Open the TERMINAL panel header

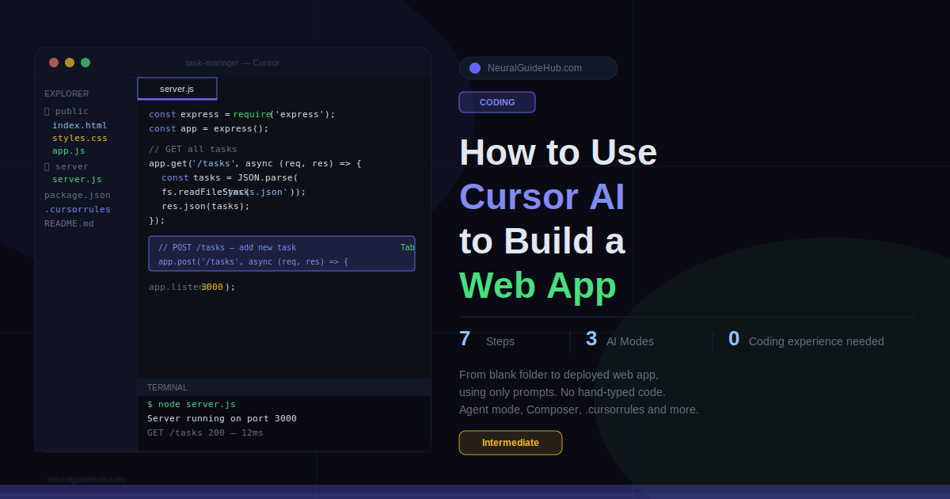[167, 387]
